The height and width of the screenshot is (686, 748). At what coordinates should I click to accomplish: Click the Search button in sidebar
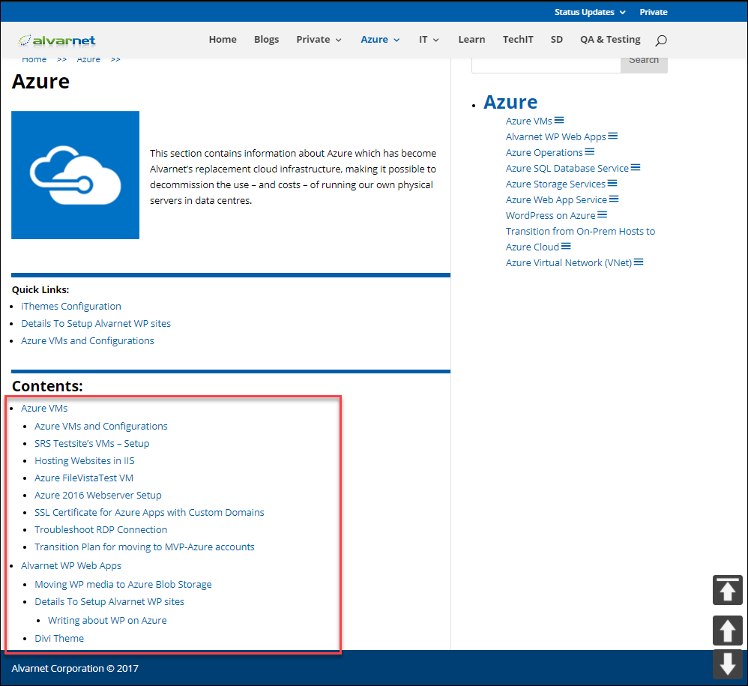tap(644, 64)
